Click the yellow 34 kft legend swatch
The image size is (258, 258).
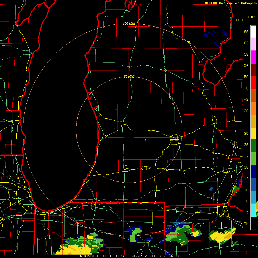click(x=253, y=134)
